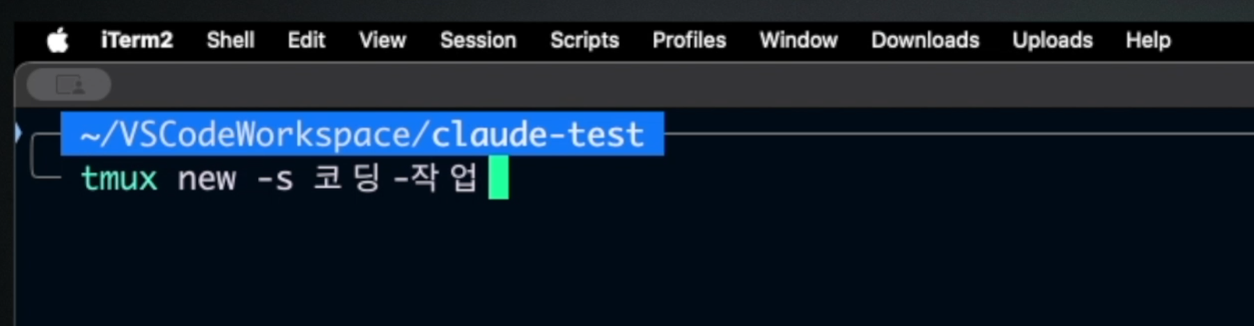Image resolution: width=1254 pixels, height=326 pixels.
Task: Open the Scripts menu
Action: 585,40
